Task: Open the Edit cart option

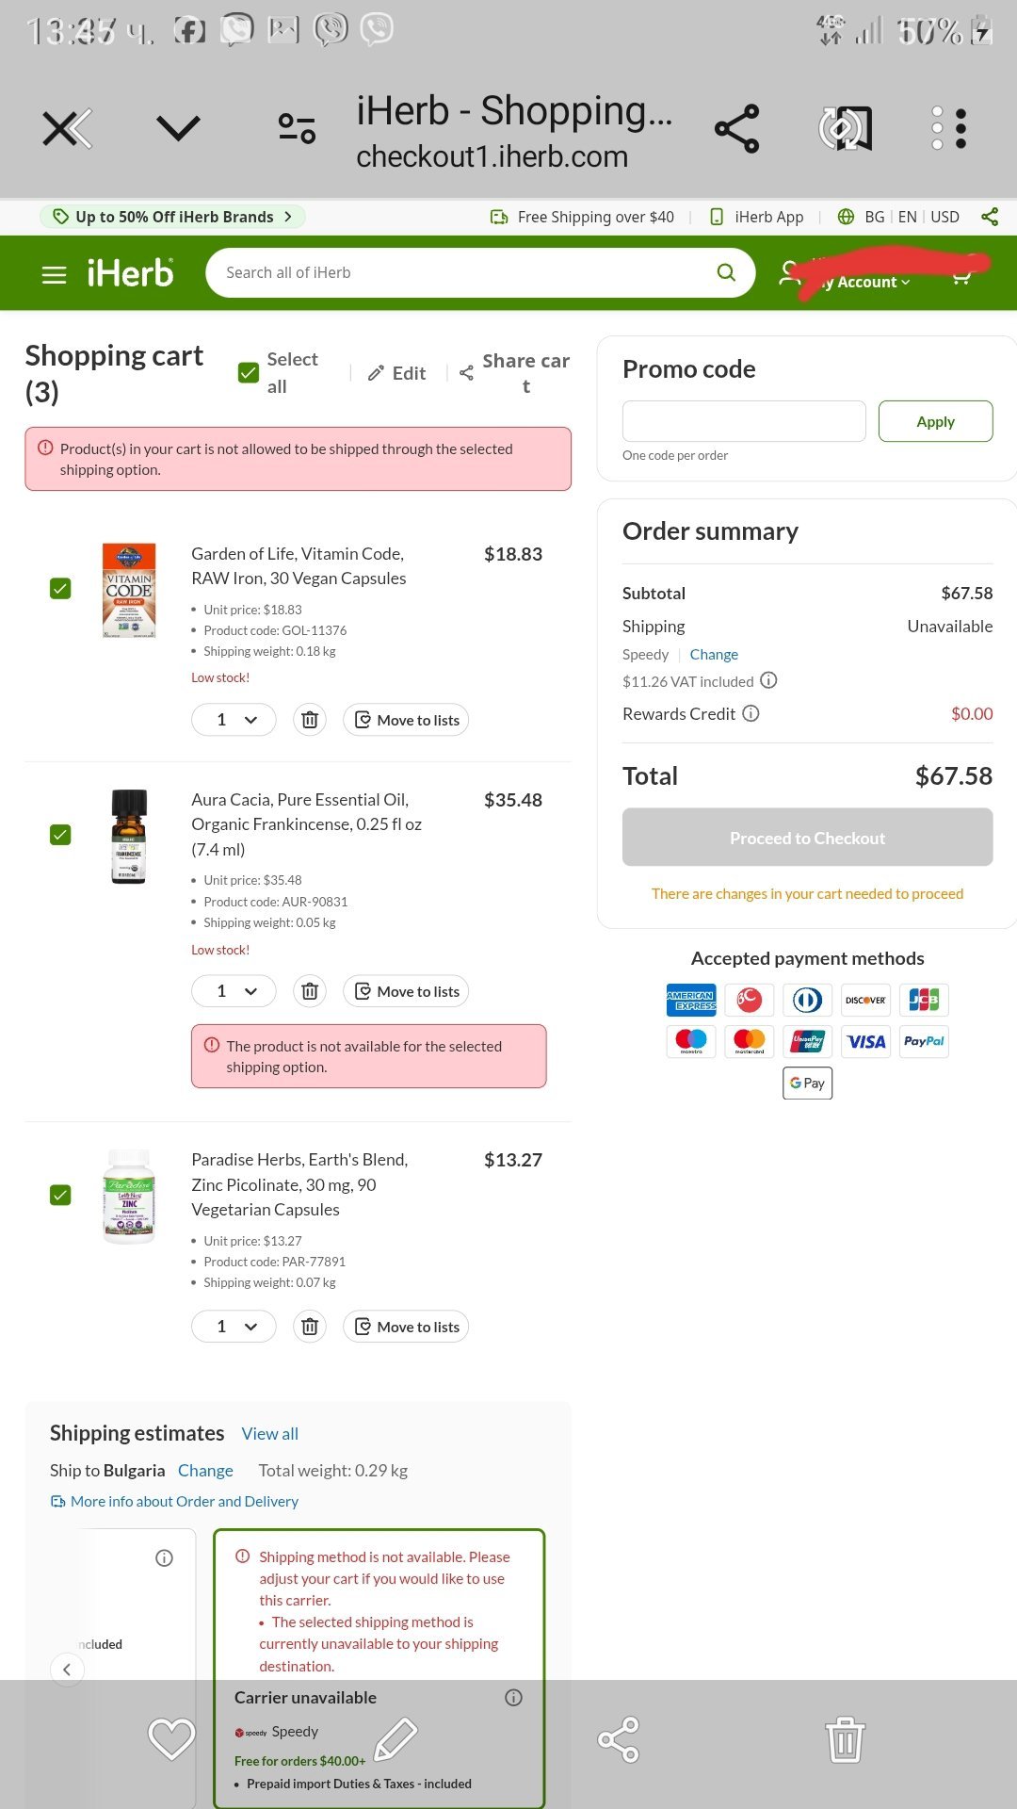Action: (396, 373)
